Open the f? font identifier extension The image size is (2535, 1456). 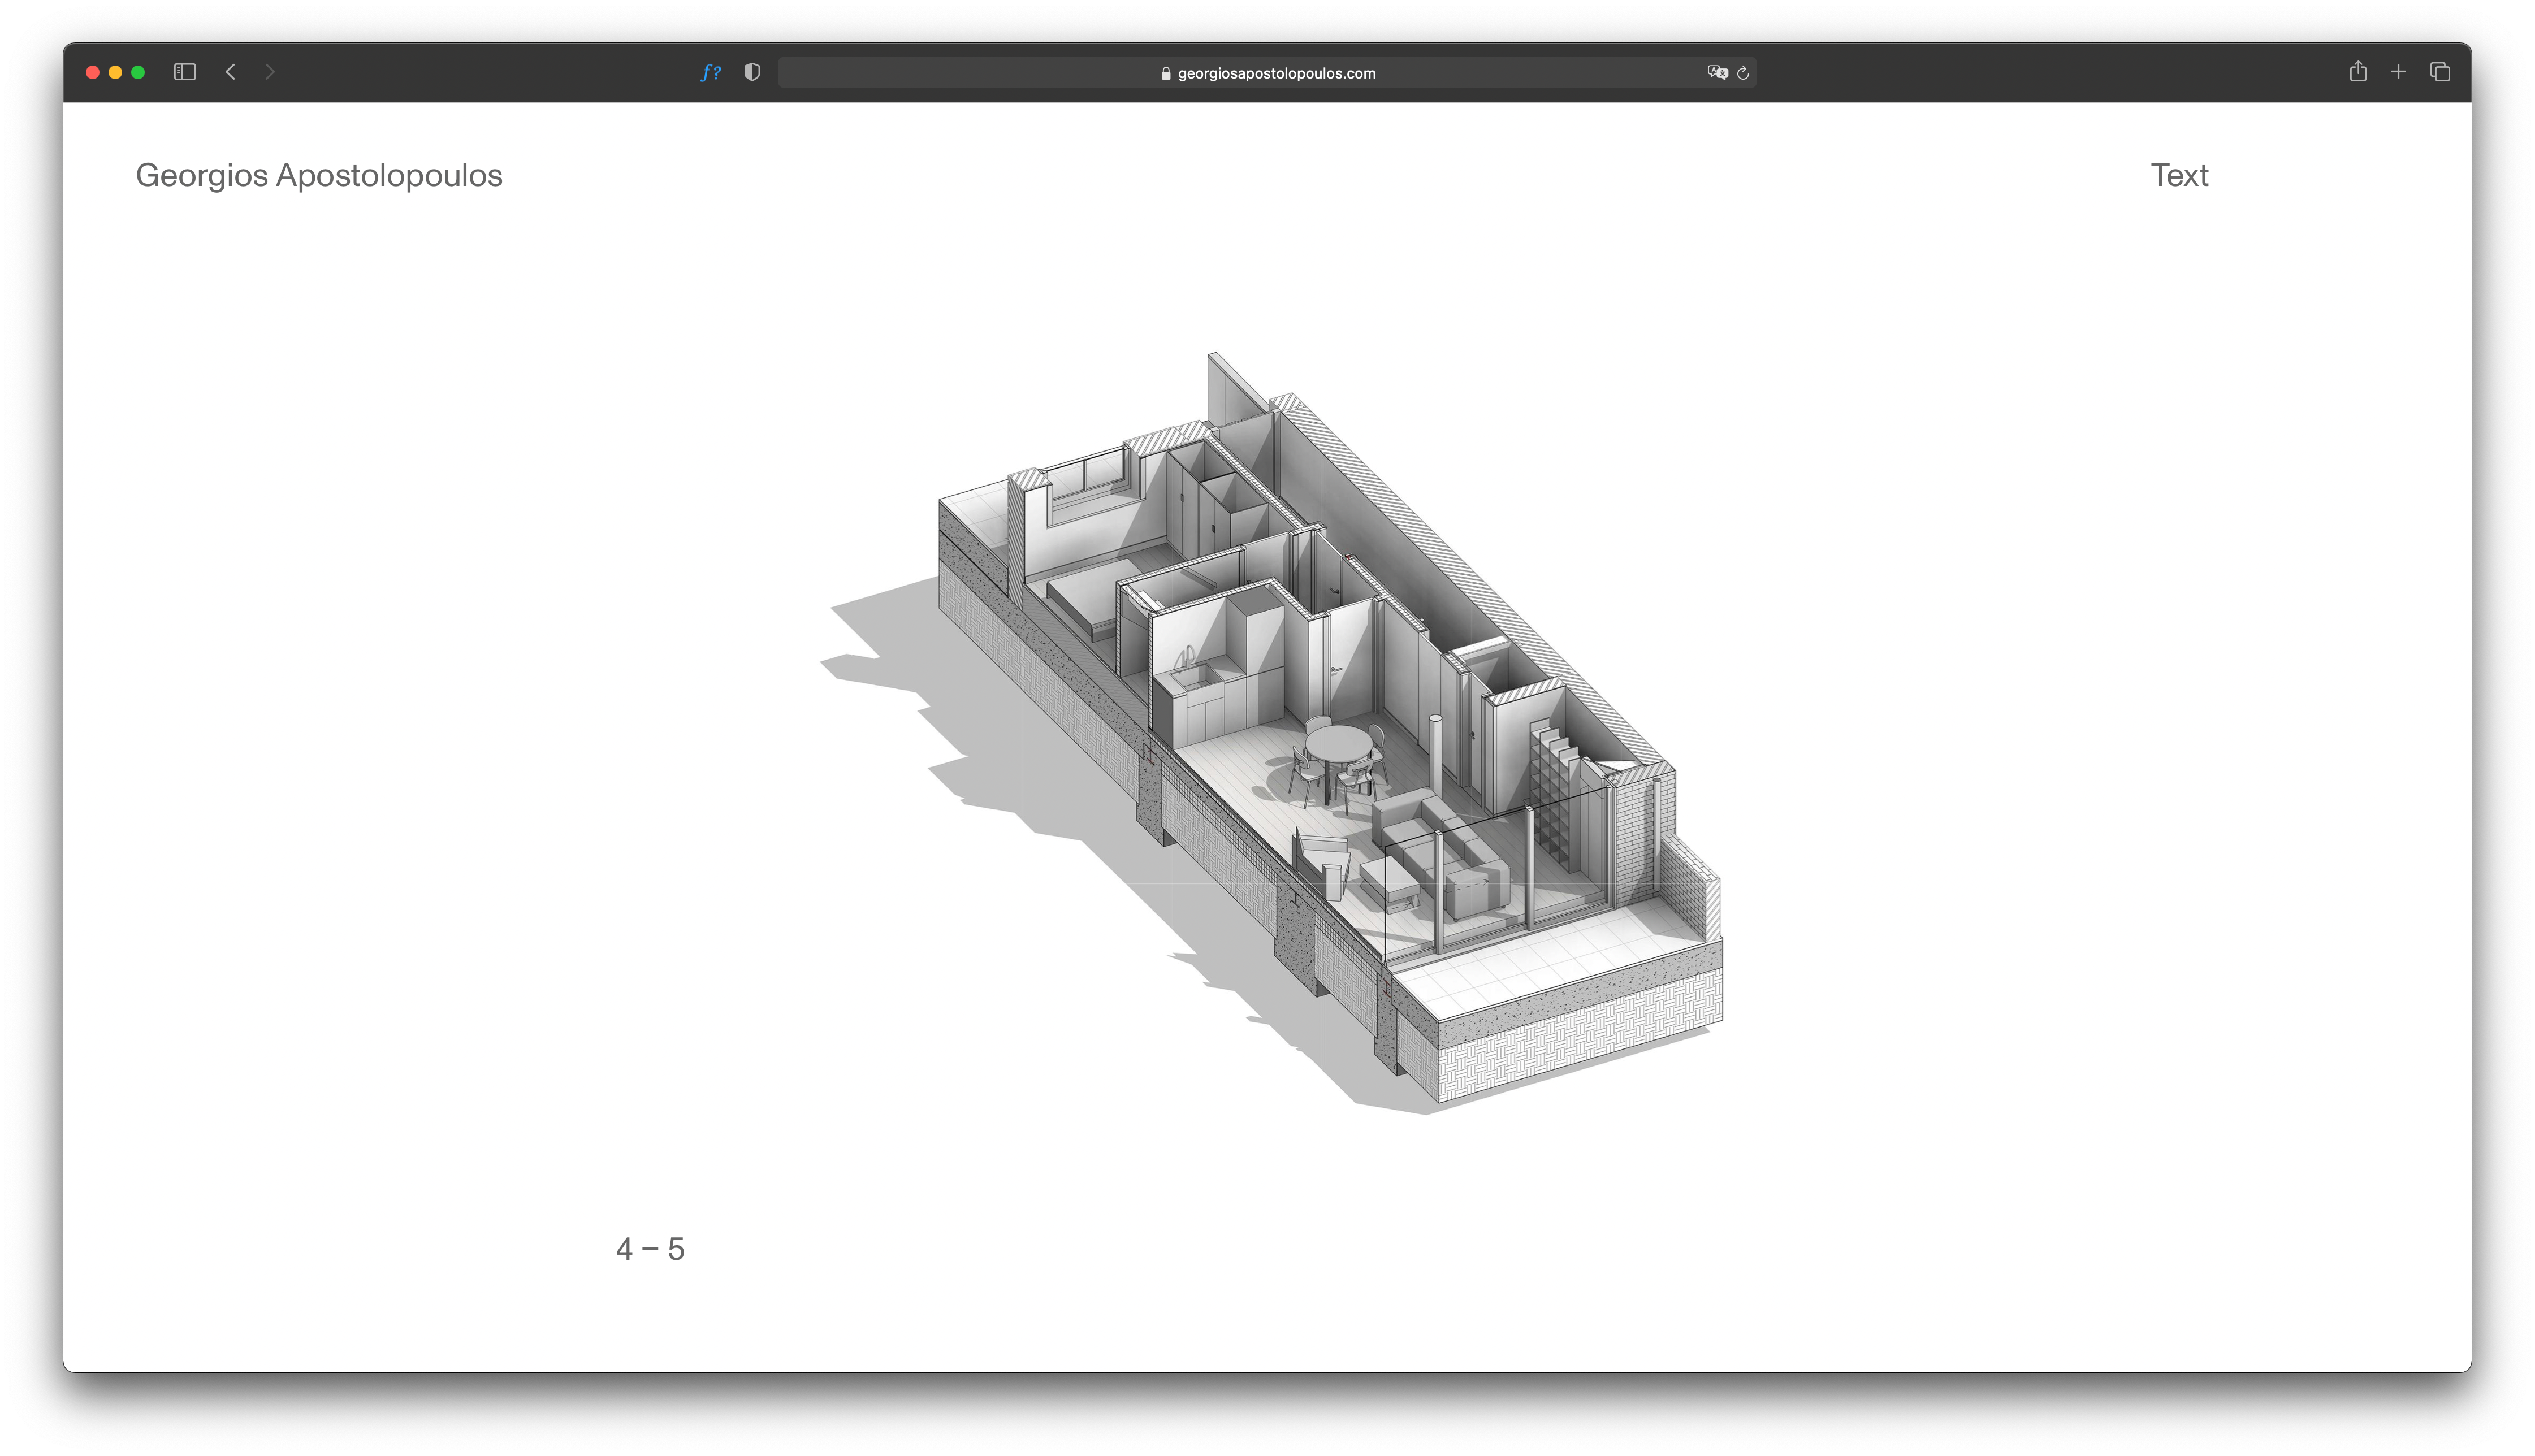tap(710, 72)
